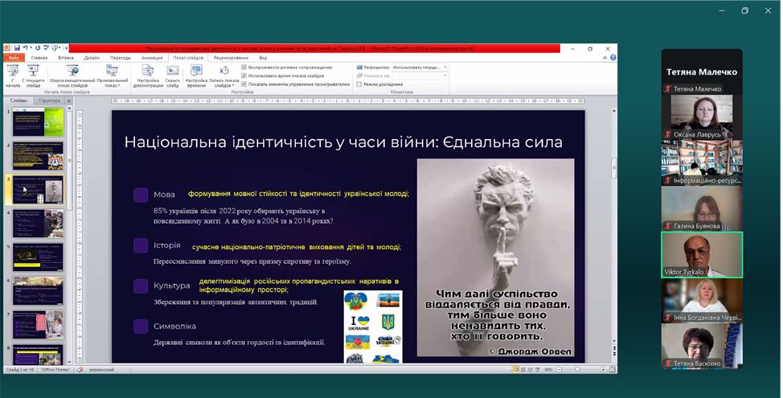
Task: Toggle 'Воспроизвести речевое сопровождение' checkbox
Action: [244, 68]
